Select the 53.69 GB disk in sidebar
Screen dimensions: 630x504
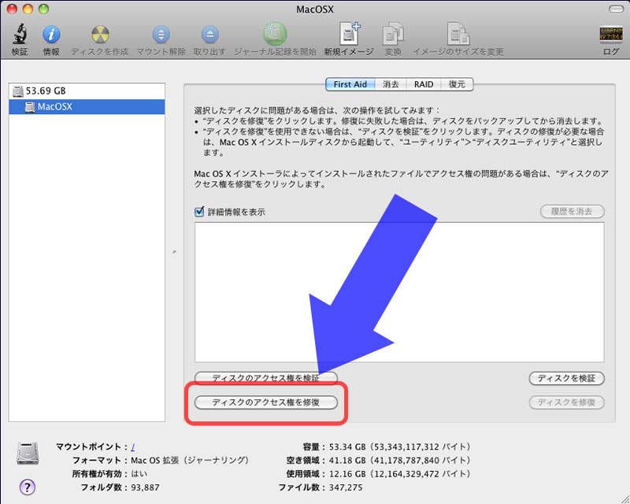[87, 91]
